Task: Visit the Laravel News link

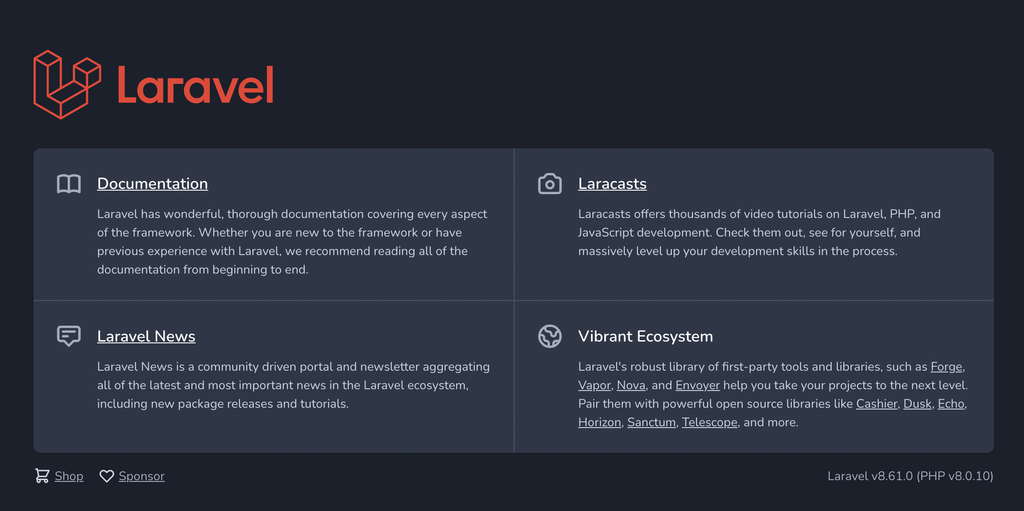Action: pos(146,336)
